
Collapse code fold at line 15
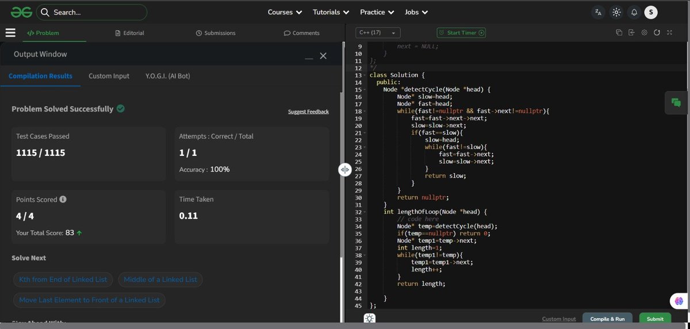[365, 90]
